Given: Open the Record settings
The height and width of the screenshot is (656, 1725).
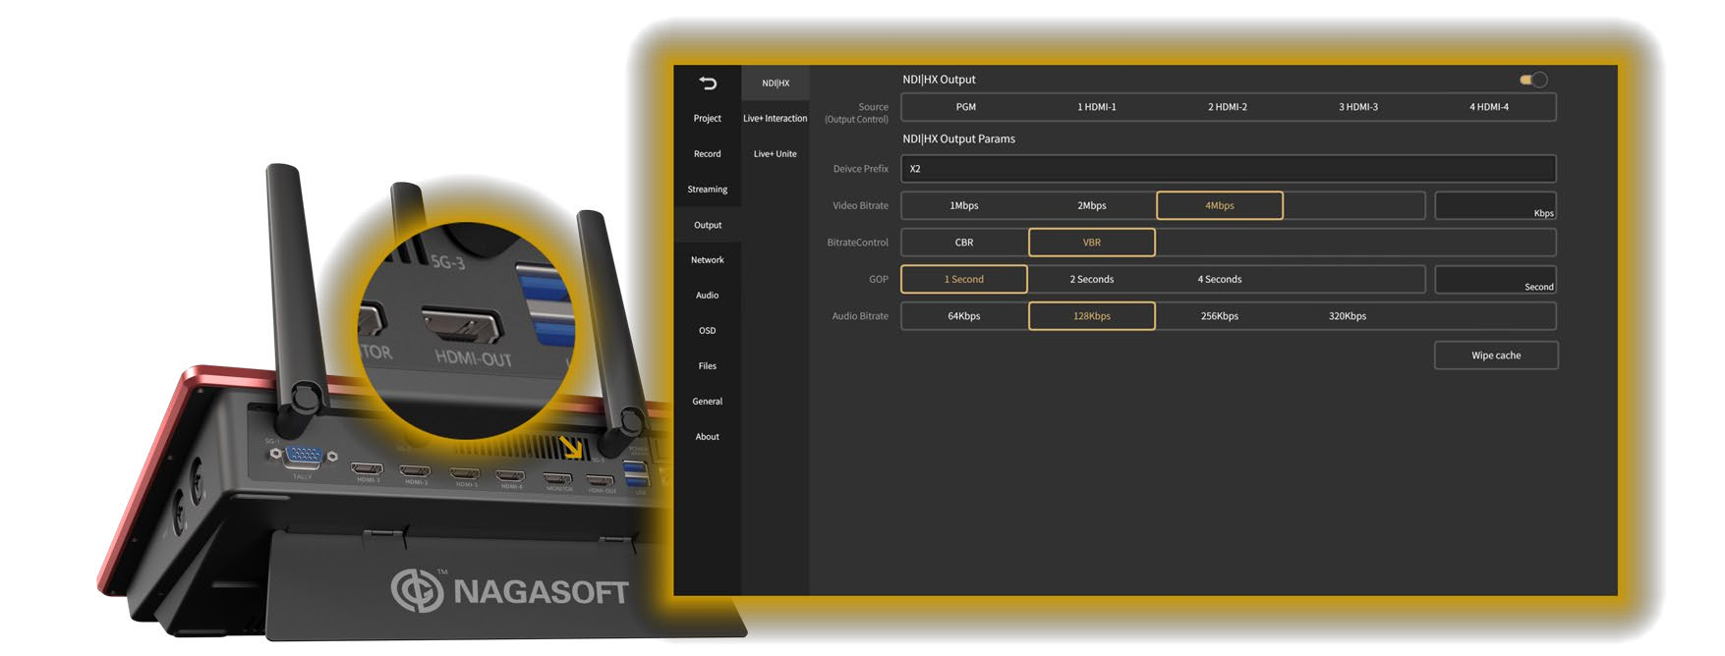Looking at the screenshot, I should [708, 154].
